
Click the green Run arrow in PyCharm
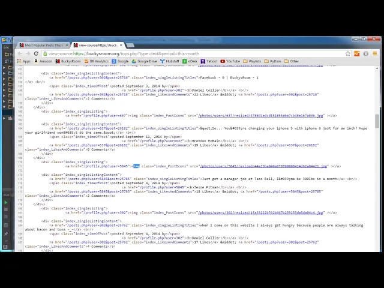tap(6, 203)
